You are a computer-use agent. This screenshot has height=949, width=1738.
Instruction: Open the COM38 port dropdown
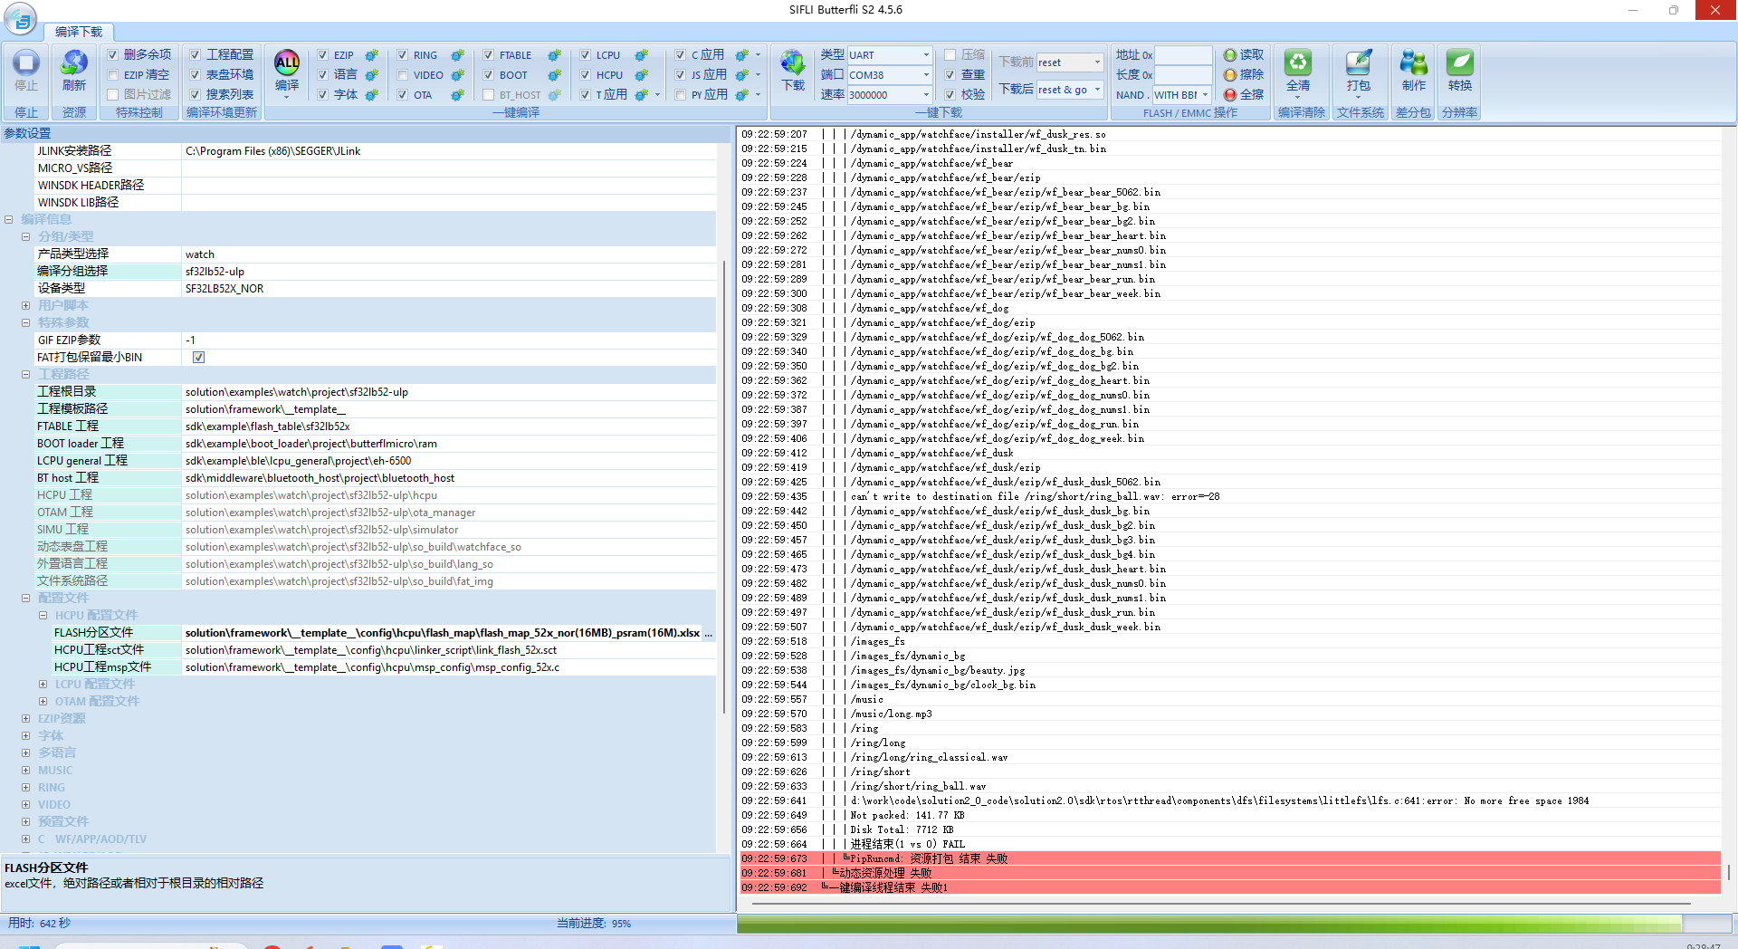click(x=925, y=75)
